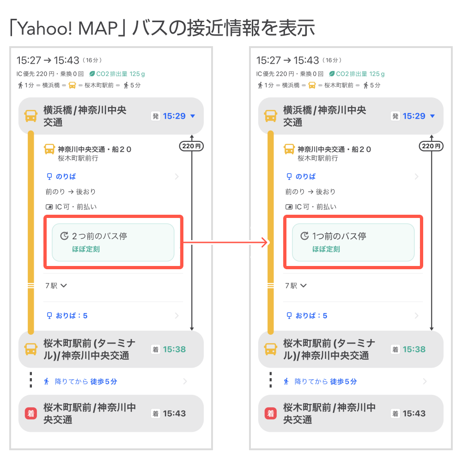Click the bus stop pin icon beside のりば, left

click(49, 176)
